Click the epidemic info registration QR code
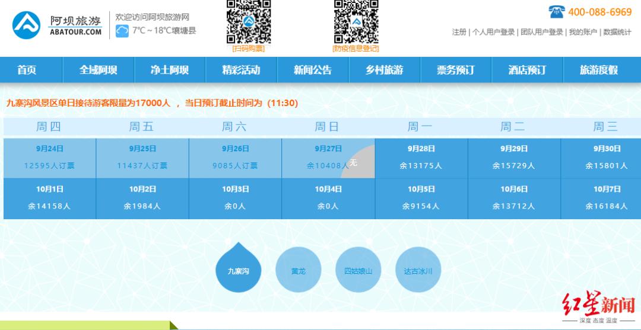641x330 pixels. click(x=356, y=21)
